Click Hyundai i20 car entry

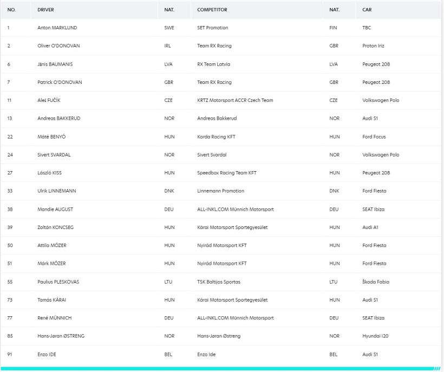(375, 336)
